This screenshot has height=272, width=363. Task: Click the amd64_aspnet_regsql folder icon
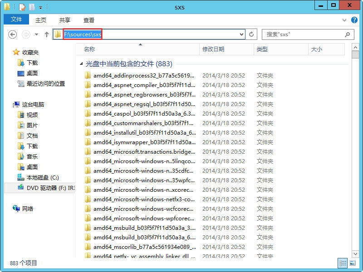[x=88, y=104]
